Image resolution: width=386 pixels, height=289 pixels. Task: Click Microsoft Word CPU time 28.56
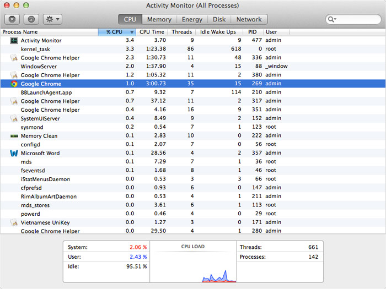tap(158, 153)
